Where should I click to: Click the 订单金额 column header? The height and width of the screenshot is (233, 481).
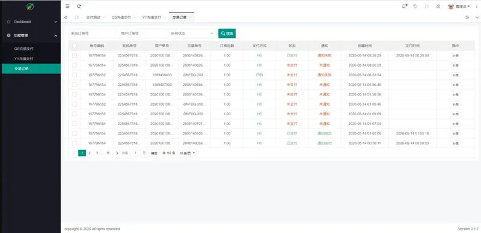click(x=227, y=46)
